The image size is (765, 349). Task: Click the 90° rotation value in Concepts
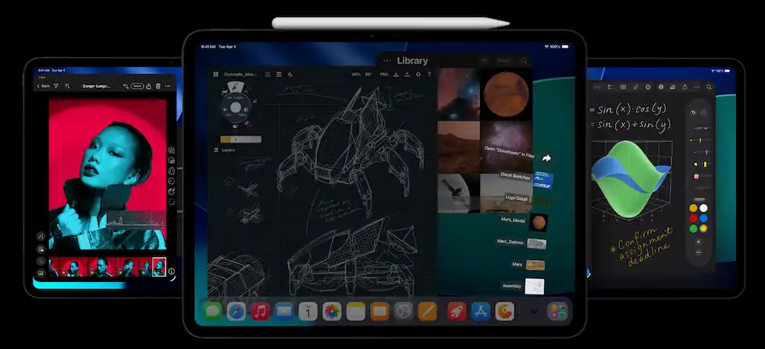coord(368,75)
